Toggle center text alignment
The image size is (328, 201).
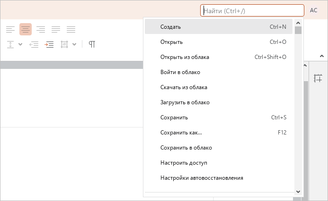(x=26, y=29)
